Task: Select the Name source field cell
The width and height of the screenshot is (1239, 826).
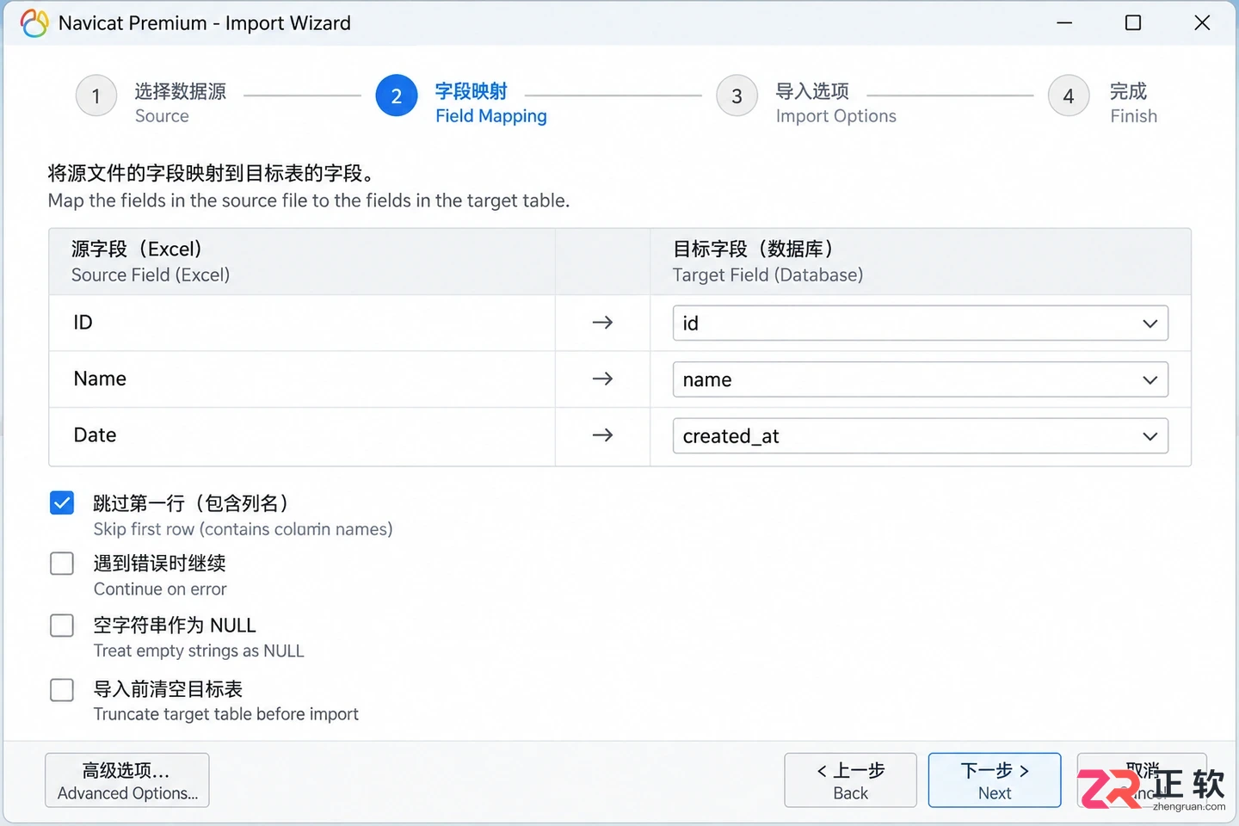Action: coord(302,379)
